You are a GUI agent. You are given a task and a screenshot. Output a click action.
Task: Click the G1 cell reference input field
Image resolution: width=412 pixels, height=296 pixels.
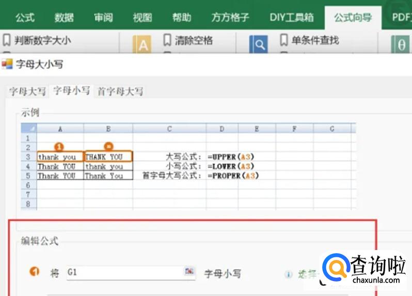(131, 273)
